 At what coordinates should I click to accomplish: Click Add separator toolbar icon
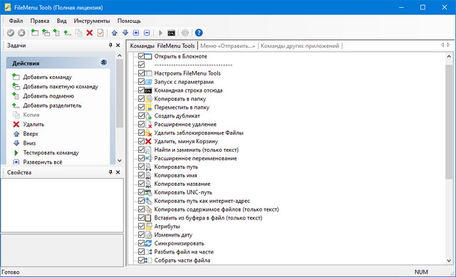[68, 33]
